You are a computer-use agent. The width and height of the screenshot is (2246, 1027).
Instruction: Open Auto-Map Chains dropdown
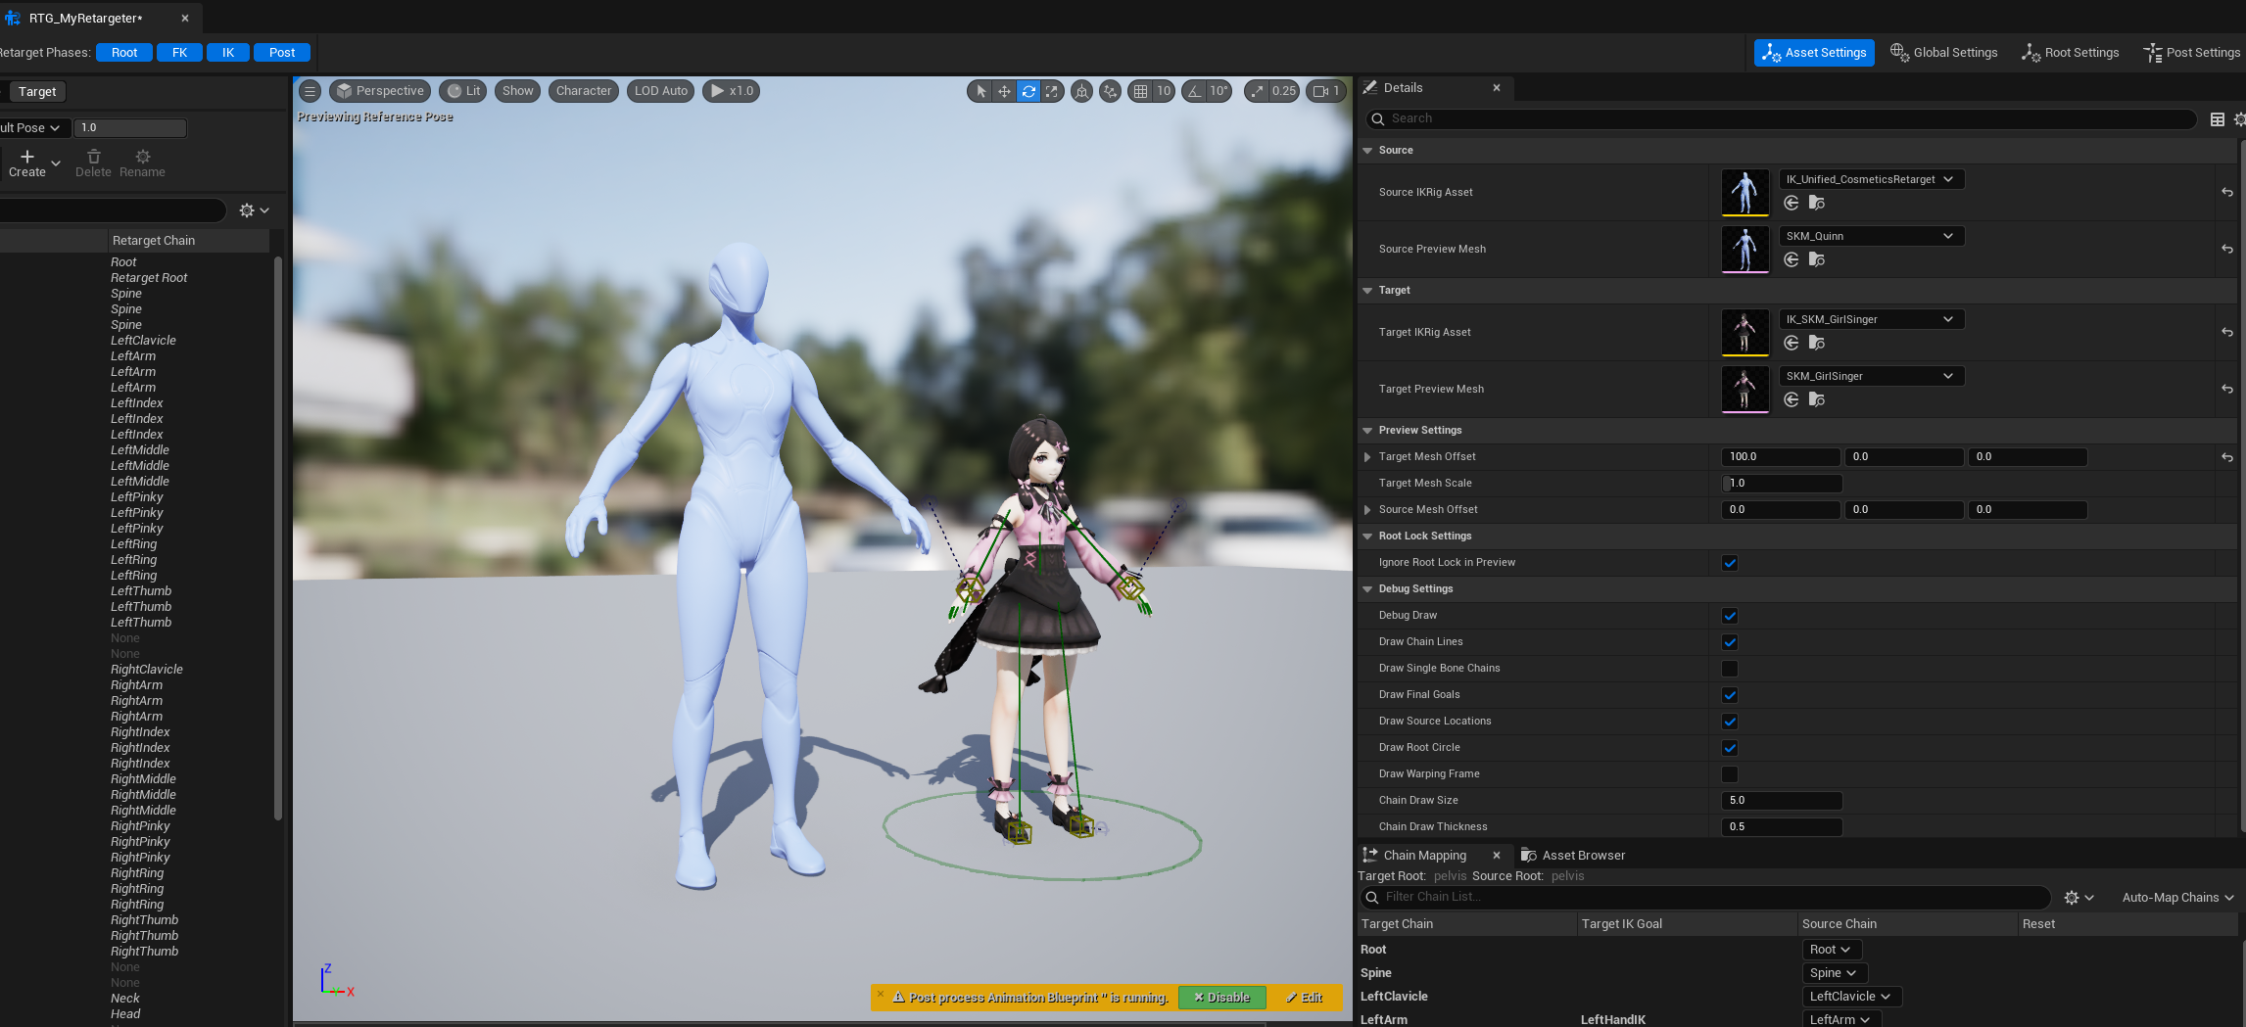click(2177, 898)
